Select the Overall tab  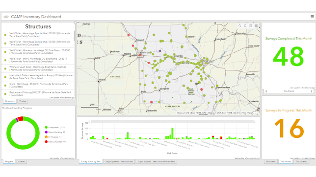[x=22, y=161]
